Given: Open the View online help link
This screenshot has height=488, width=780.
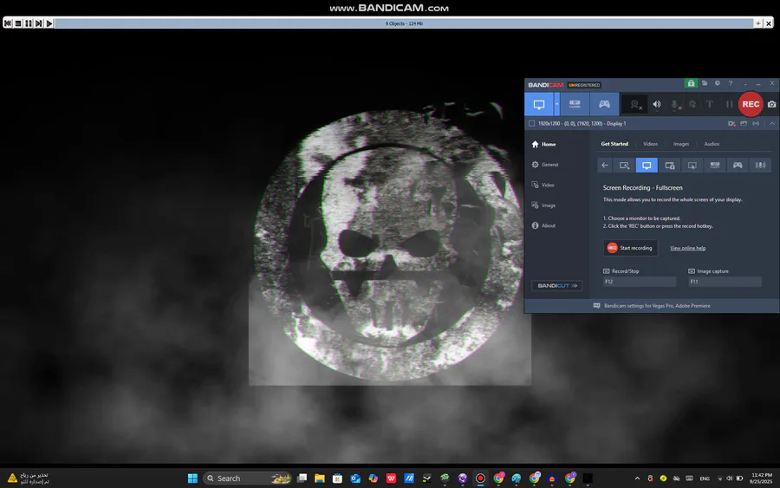Looking at the screenshot, I should tap(687, 248).
